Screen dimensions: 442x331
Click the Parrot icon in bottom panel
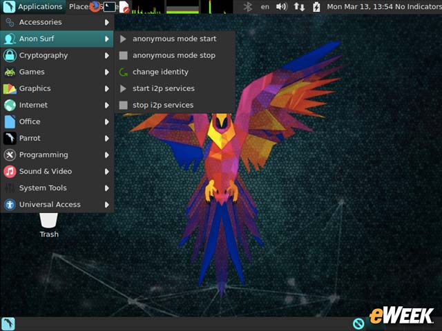click(8, 324)
